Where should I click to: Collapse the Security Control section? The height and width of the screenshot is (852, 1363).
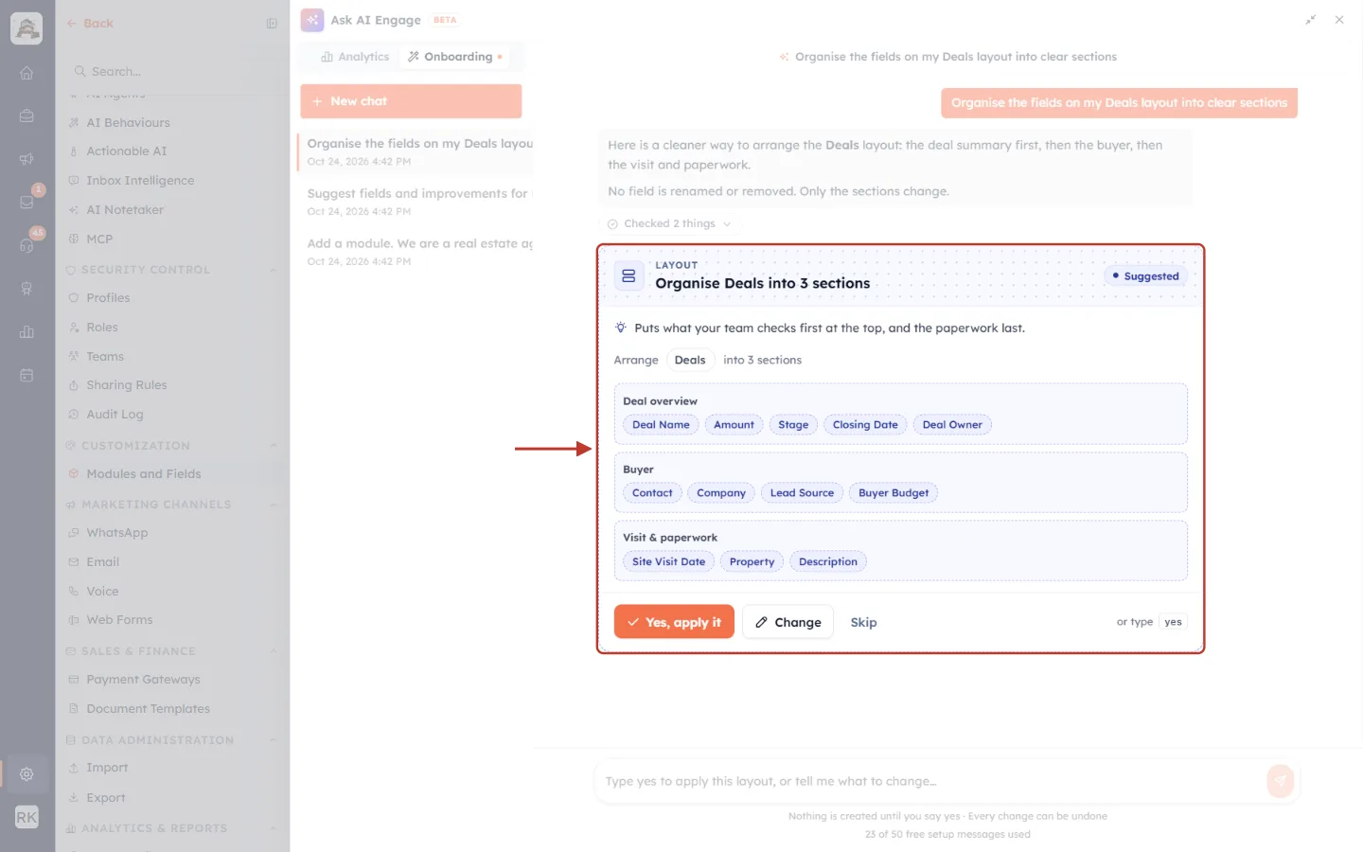[274, 270]
